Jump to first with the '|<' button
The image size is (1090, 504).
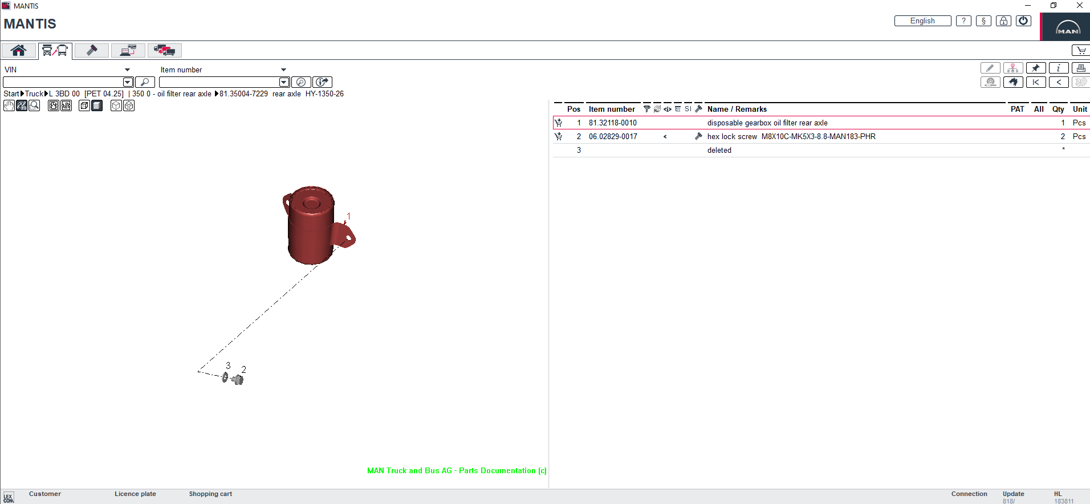click(x=1036, y=82)
